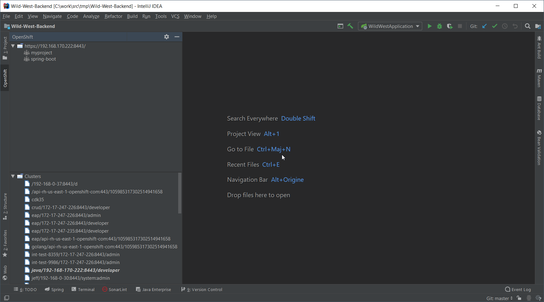
Task: Open the SonarLint tool window
Action: (x=115, y=289)
